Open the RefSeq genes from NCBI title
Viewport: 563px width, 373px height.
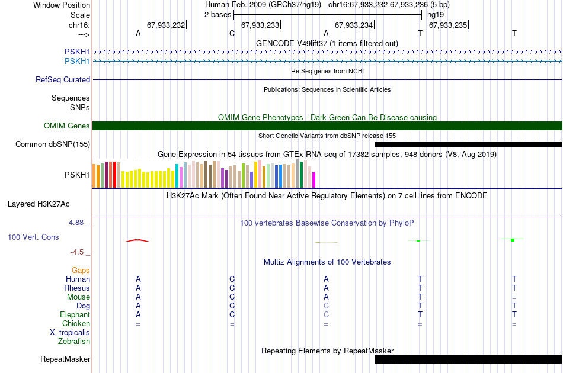click(327, 71)
